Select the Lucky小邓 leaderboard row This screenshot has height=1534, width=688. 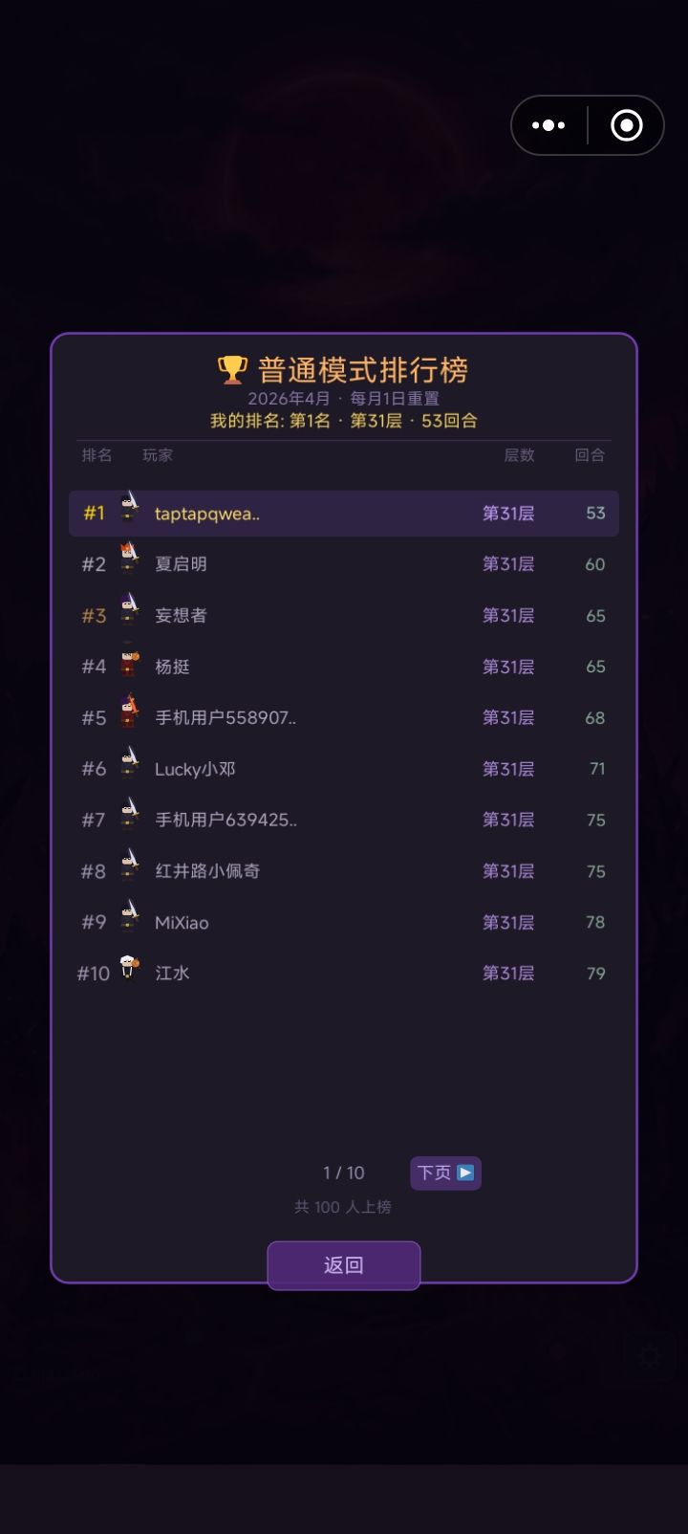pos(344,769)
